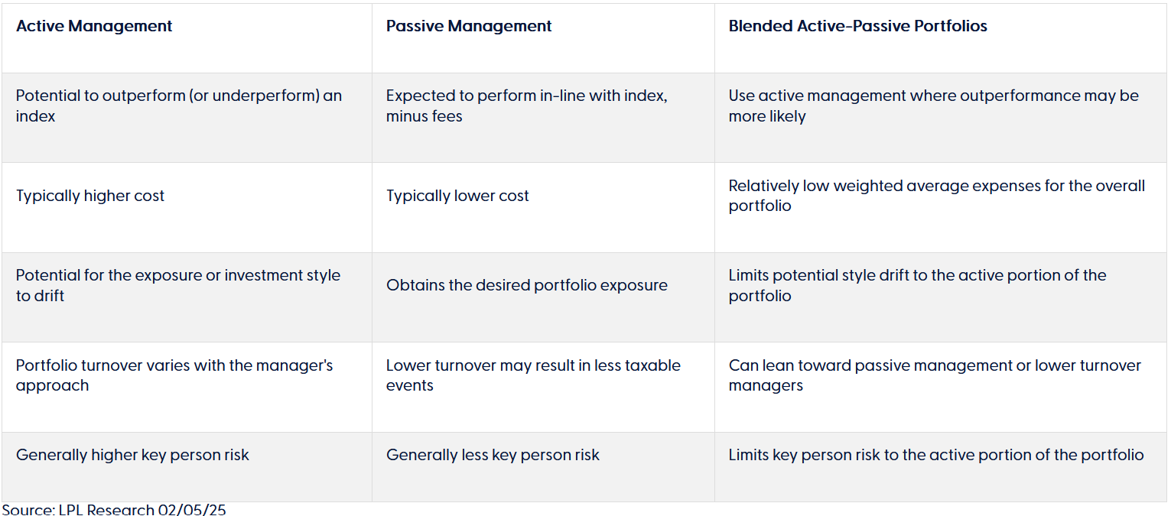Click the 'Typically higher cost' cell
The width and height of the screenshot is (1171, 516).
[x=187, y=207]
